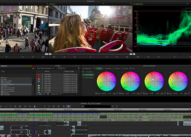
Task: Switch to the Room Attack Sequence bin tab
Action: coord(45,68)
